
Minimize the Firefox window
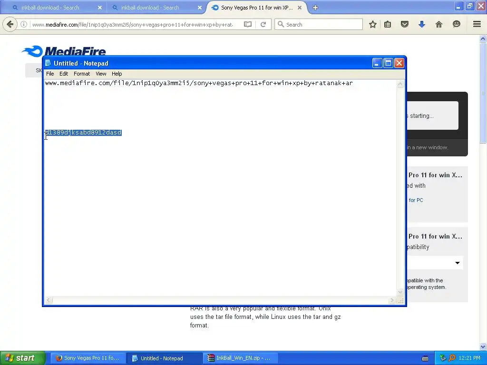pyautogui.click(x=458, y=6)
